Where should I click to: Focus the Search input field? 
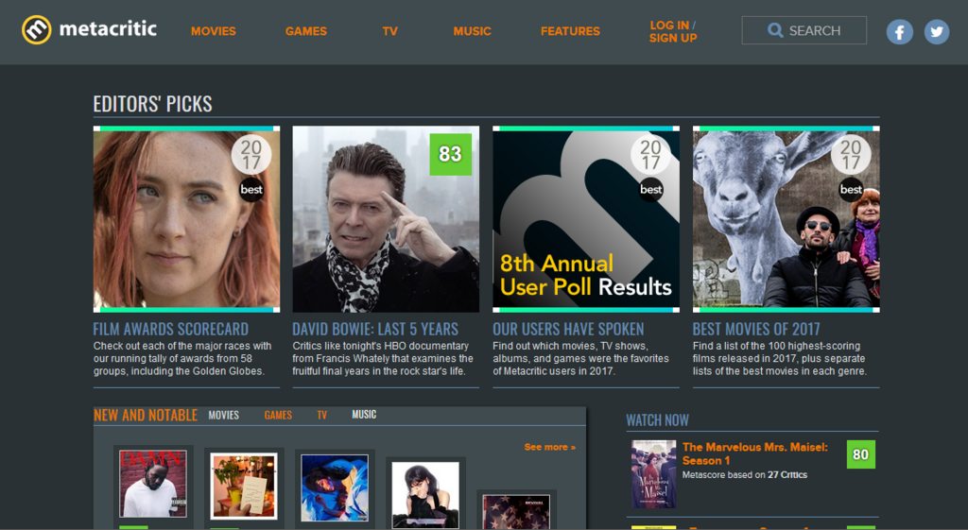click(x=804, y=30)
